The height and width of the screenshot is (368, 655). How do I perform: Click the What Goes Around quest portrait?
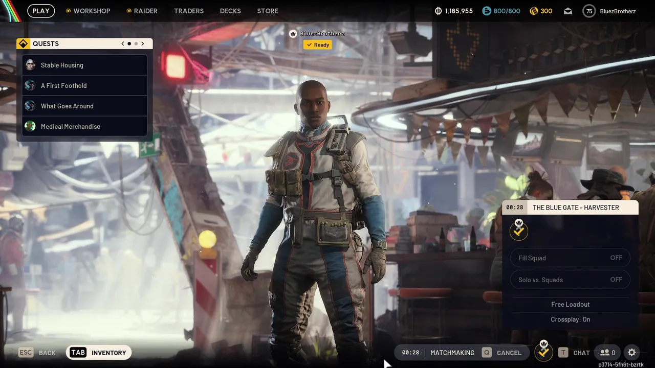click(x=30, y=106)
